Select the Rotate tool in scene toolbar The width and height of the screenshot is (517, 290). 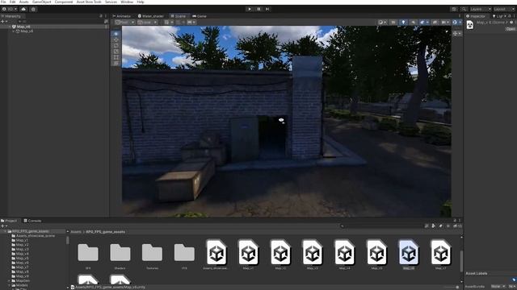click(116, 45)
